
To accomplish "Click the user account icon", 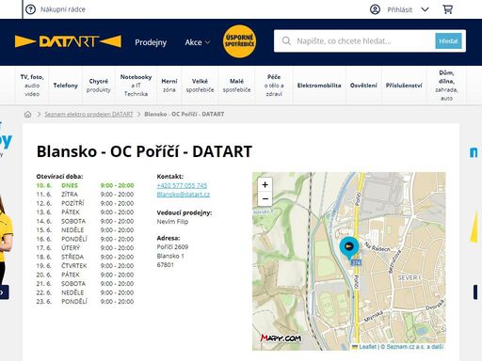I will [x=375, y=9].
